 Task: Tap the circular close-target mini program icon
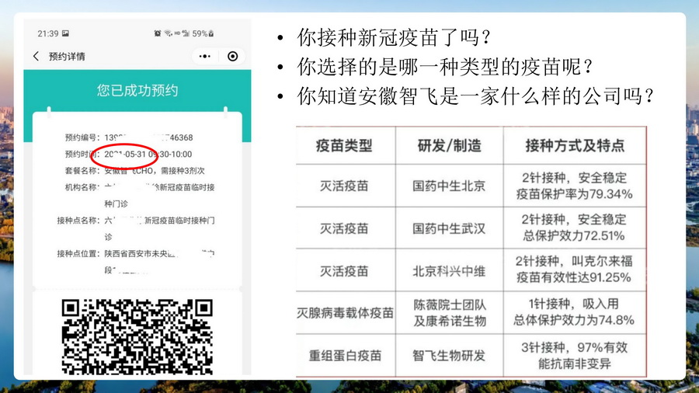point(232,56)
